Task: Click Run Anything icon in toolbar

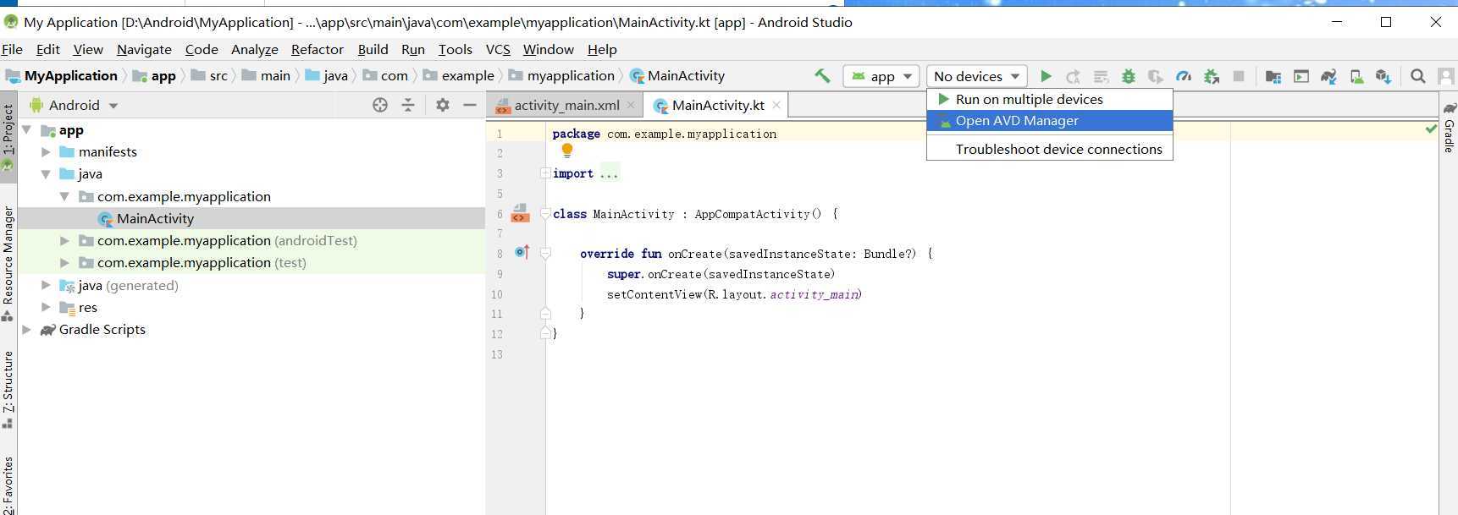Action: (1301, 76)
